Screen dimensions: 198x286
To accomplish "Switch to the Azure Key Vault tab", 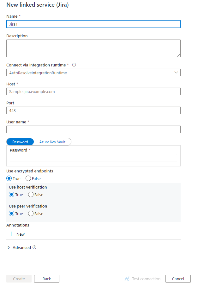I will [x=52, y=142].
